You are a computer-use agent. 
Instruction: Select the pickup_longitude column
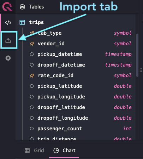[61, 97]
